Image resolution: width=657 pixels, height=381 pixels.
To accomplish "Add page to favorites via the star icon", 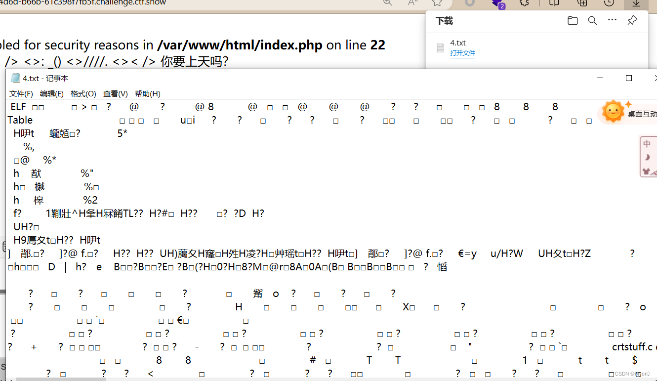I will coord(438,2).
